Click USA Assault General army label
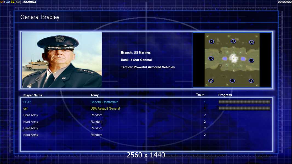Screen dimensions: 292x164 point(105,109)
